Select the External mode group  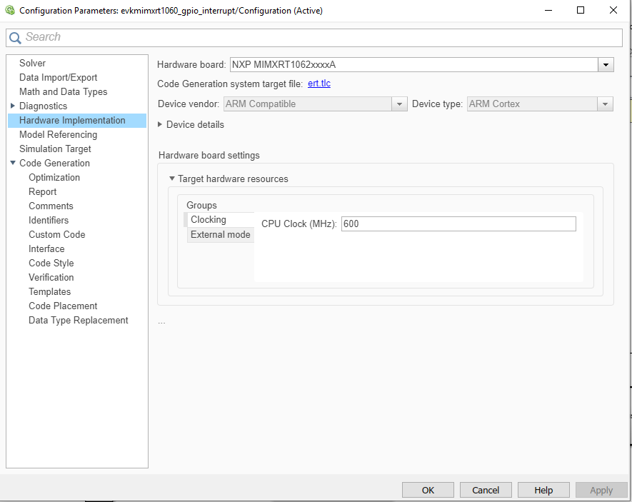coord(220,235)
